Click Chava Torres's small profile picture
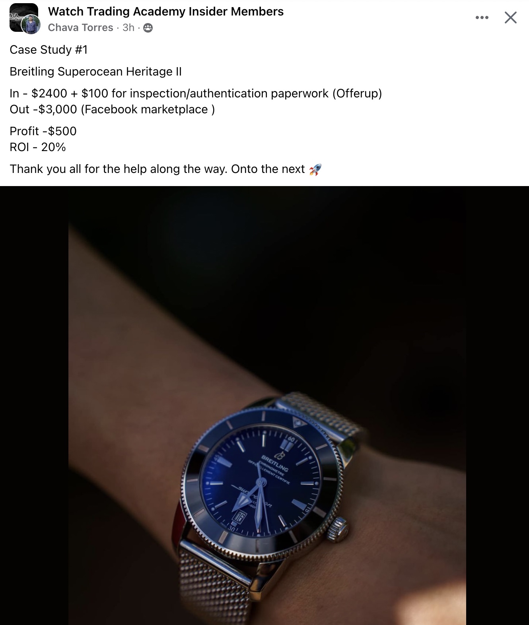 (31, 25)
